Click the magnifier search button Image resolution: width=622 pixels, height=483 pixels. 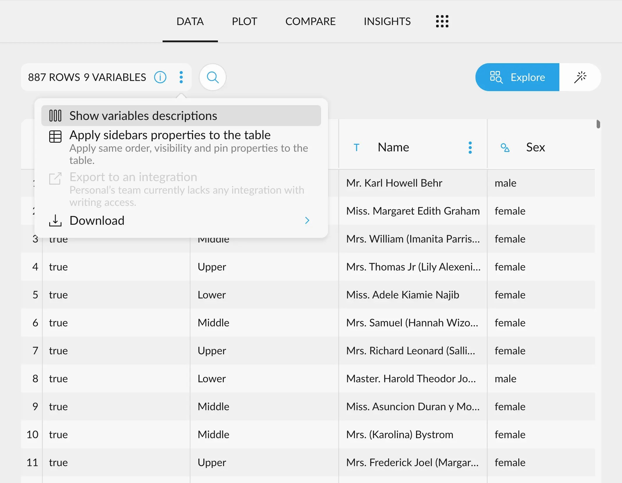[x=213, y=77]
